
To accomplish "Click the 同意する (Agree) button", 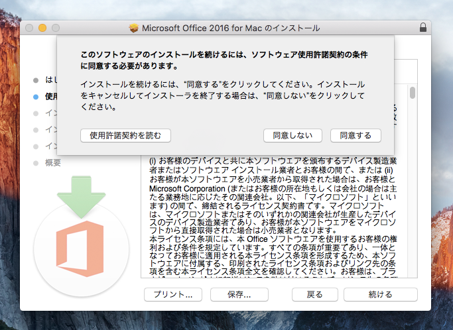I will click(356, 135).
